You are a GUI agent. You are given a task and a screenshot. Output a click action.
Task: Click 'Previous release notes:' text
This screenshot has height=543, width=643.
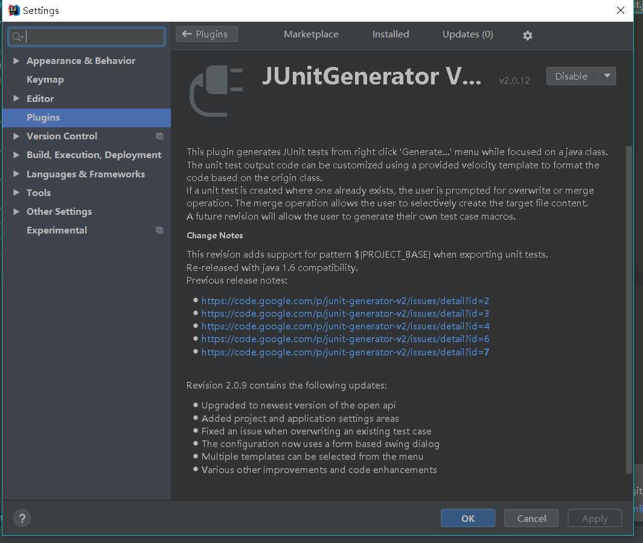pyautogui.click(x=237, y=281)
